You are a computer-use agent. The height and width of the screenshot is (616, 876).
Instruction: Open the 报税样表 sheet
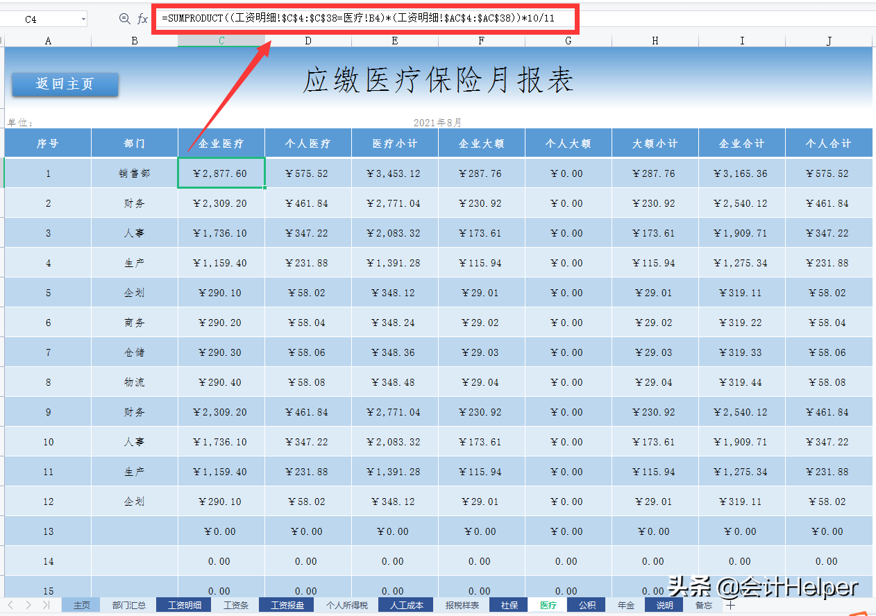462,605
